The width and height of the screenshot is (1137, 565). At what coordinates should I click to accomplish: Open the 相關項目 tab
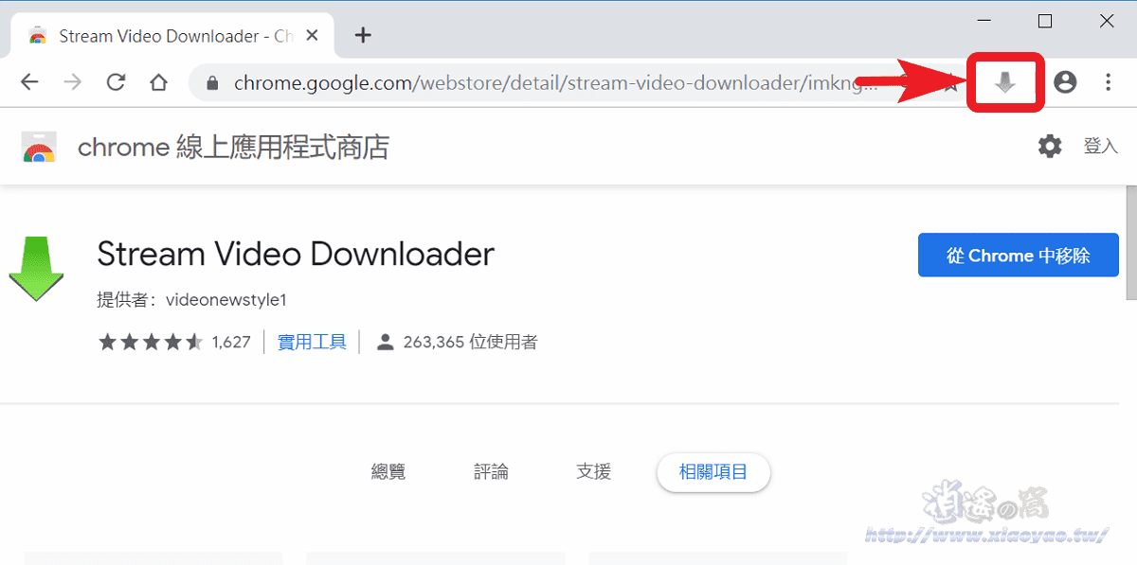click(713, 471)
